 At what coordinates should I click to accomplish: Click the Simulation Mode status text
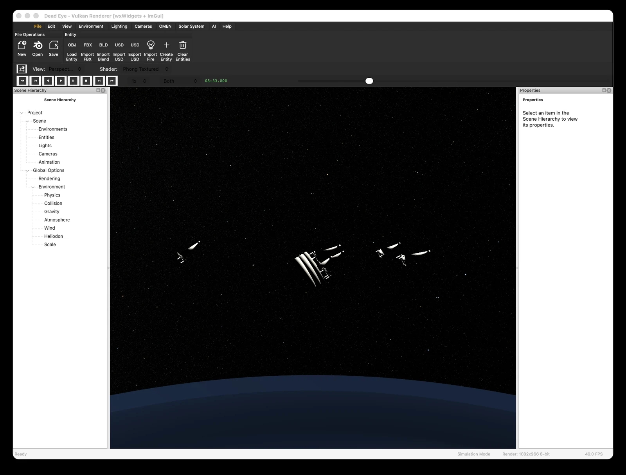pos(473,454)
